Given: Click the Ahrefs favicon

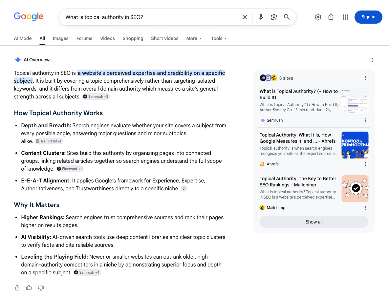Looking at the screenshot, I should pos(262,164).
